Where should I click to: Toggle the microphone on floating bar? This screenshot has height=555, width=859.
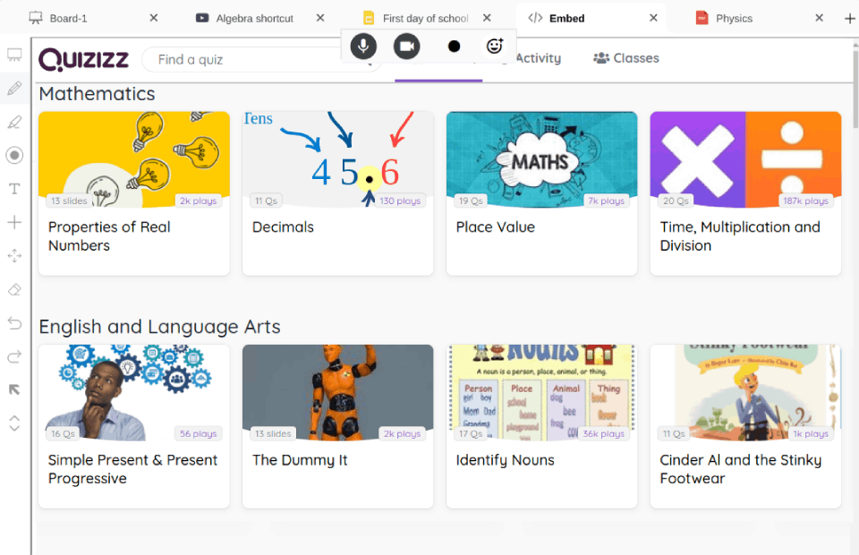[x=363, y=46]
